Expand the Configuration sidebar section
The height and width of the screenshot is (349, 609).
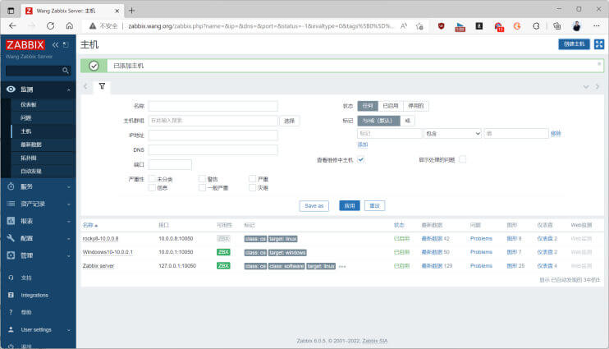pyautogui.click(x=38, y=238)
